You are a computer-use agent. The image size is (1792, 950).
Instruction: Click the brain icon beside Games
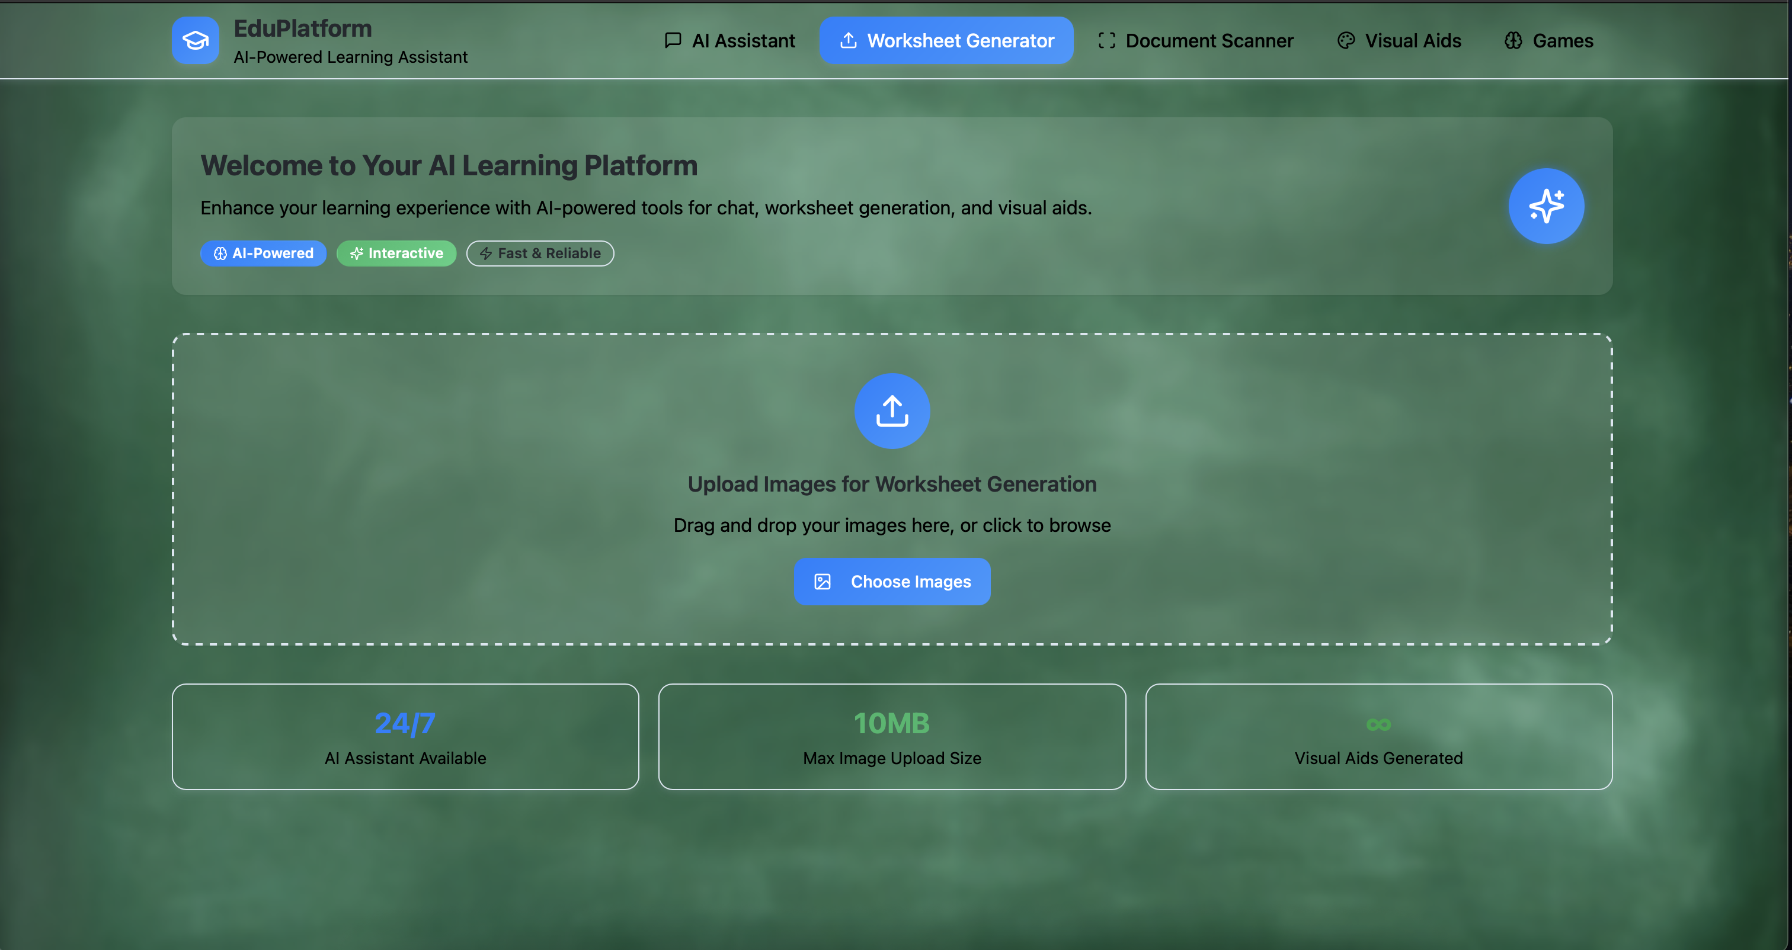pos(1513,40)
